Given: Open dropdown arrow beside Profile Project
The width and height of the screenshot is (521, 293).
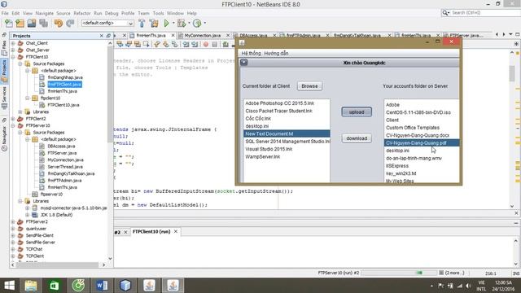Looking at the screenshot, I should 204,24.
